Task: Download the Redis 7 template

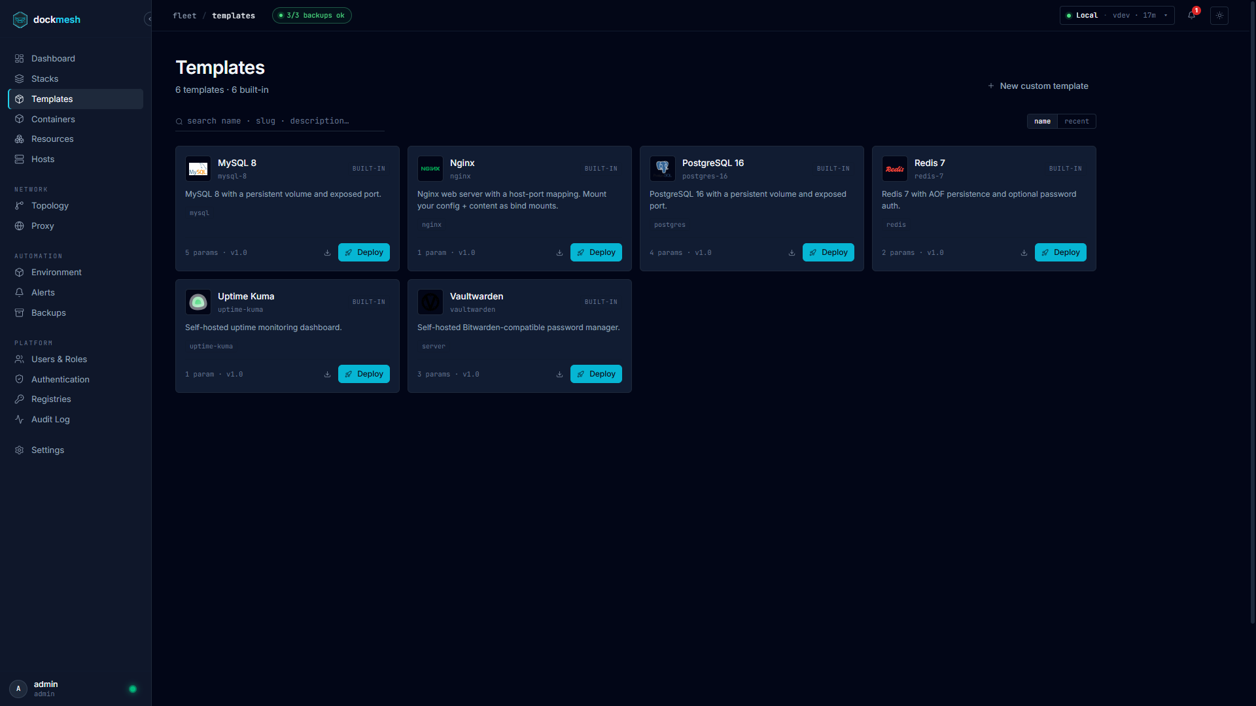Action: (1024, 253)
